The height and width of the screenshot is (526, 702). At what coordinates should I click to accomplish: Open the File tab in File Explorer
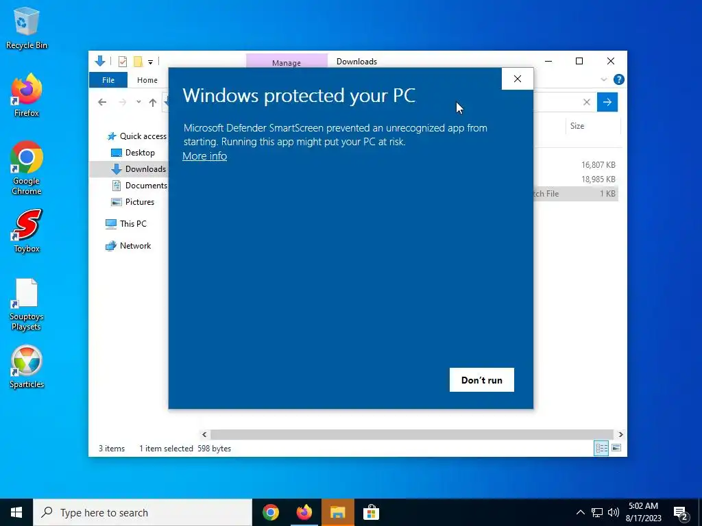click(108, 80)
